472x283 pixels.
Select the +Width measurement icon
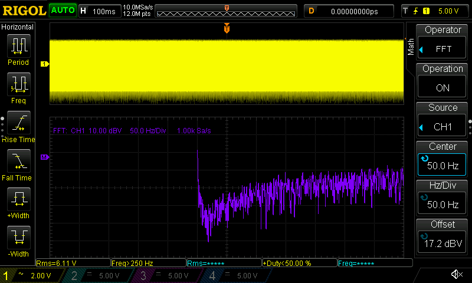pos(18,200)
